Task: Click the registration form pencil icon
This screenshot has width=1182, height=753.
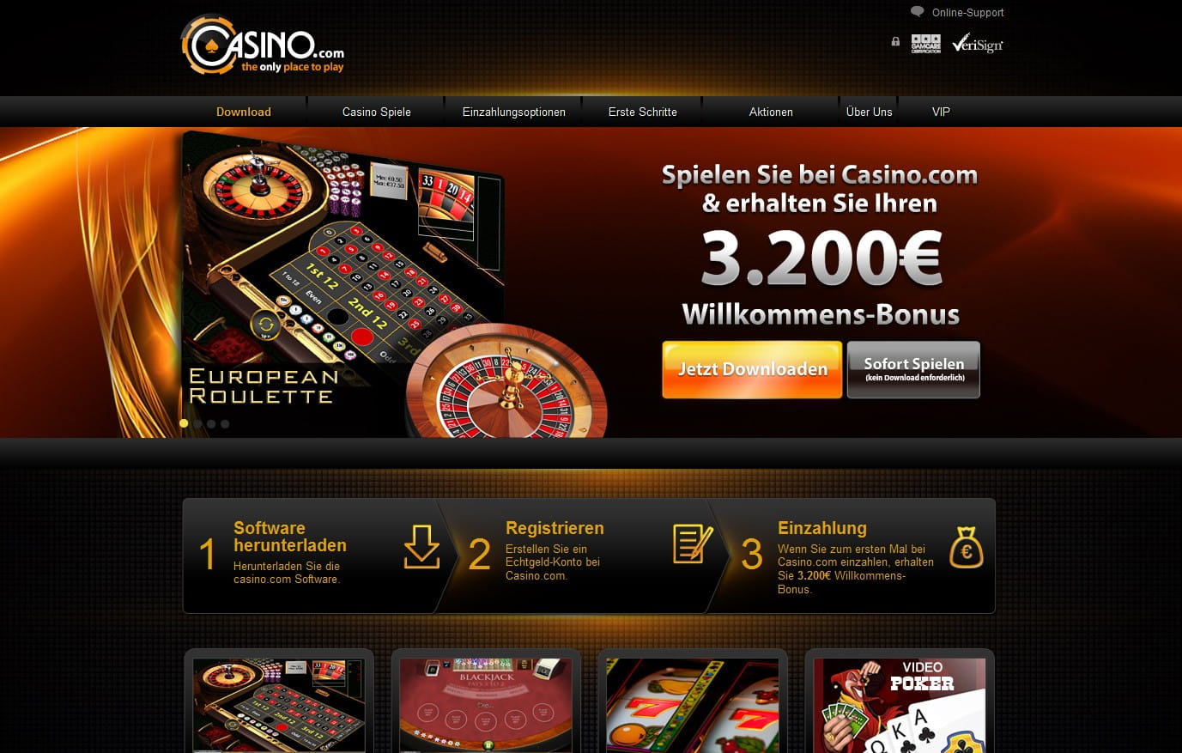Action: [x=693, y=544]
